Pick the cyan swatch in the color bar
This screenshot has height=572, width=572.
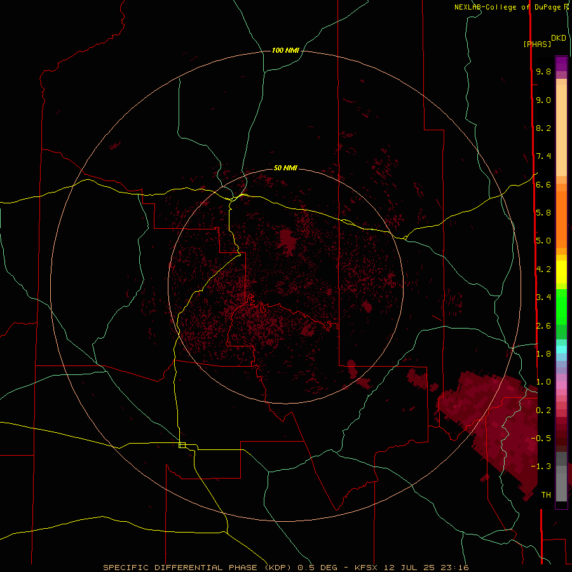(x=561, y=350)
